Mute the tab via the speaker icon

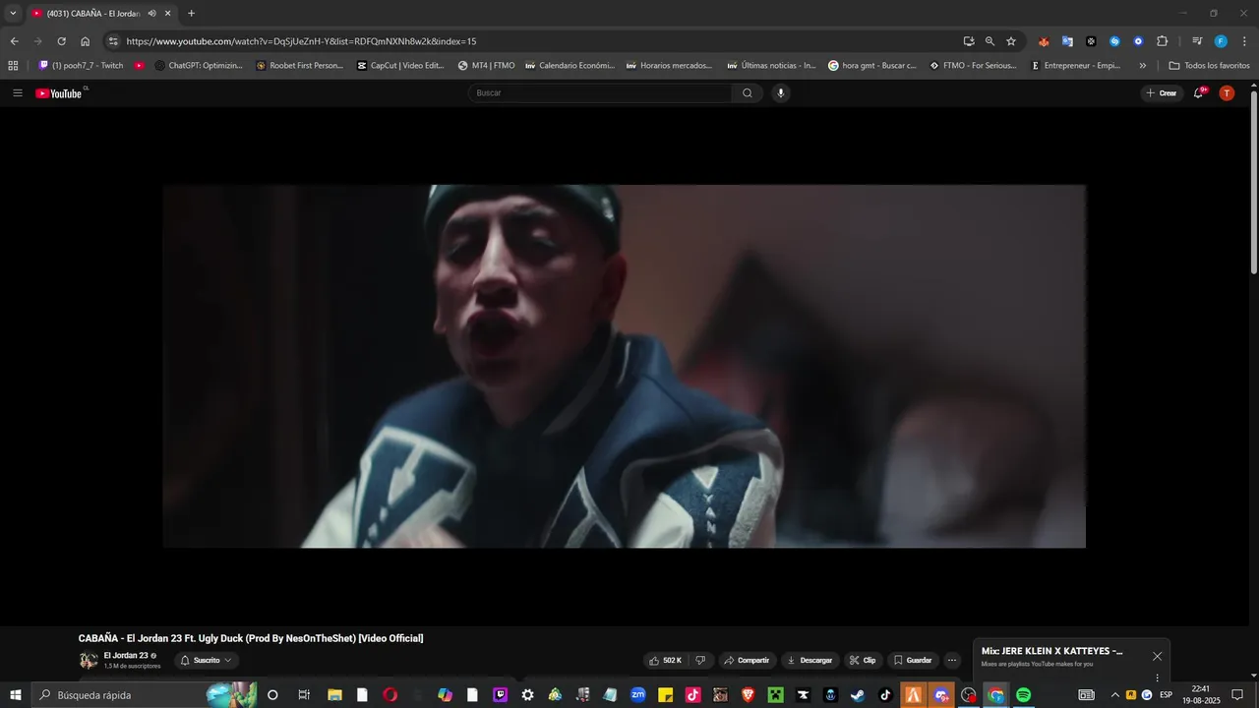(x=151, y=14)
